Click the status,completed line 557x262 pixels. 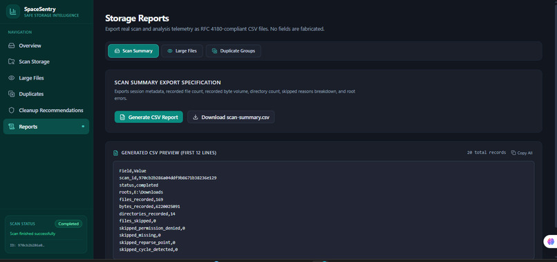click(x=139, y=185)
